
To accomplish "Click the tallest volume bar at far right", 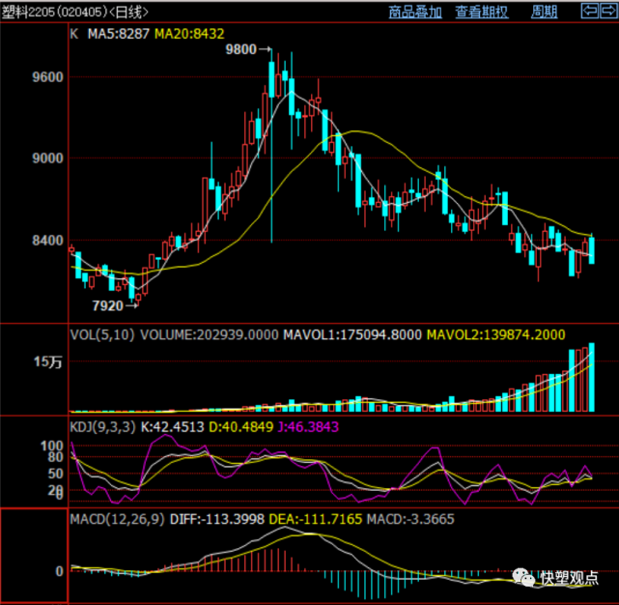I will pos(591,377).
